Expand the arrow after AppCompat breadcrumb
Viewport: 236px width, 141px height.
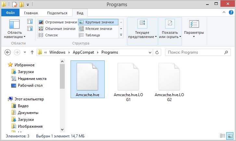click(98, 52)
